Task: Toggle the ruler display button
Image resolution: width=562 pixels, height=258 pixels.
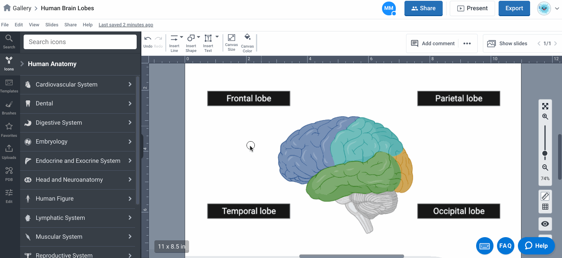Action: [545, 196]
